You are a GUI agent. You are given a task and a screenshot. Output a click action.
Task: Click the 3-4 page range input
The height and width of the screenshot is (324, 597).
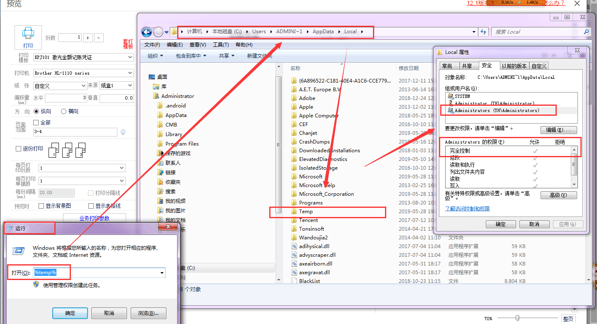tap(75, 132)
